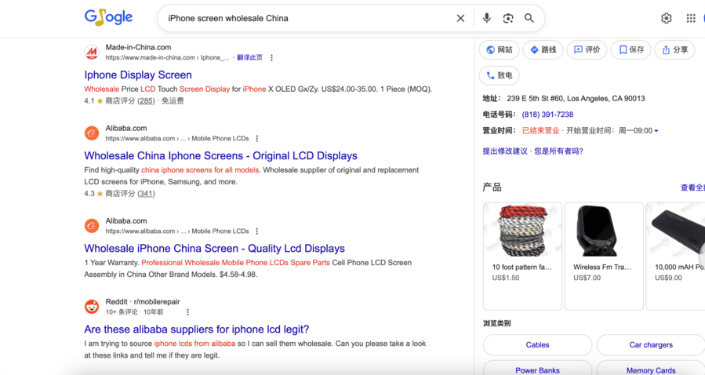This screenshot has width=705, height=375.
Task: Open Wholesale iPhone China Screen result
Action: tap(214, 248)
